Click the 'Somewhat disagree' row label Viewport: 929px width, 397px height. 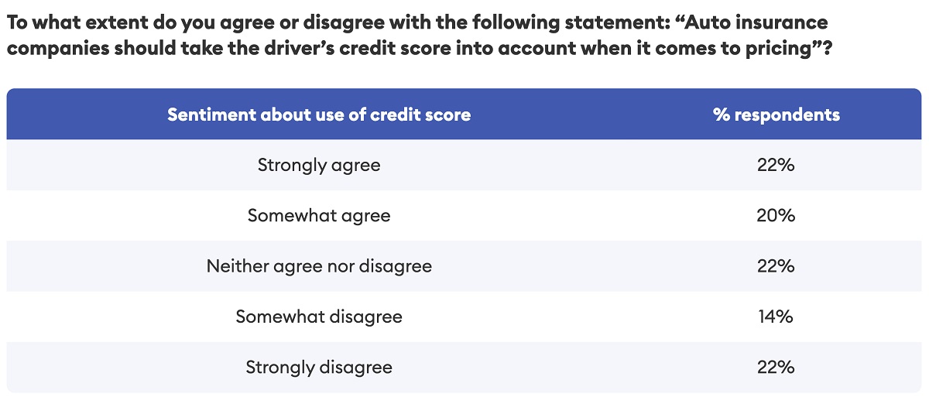click(x=319, y=317)
